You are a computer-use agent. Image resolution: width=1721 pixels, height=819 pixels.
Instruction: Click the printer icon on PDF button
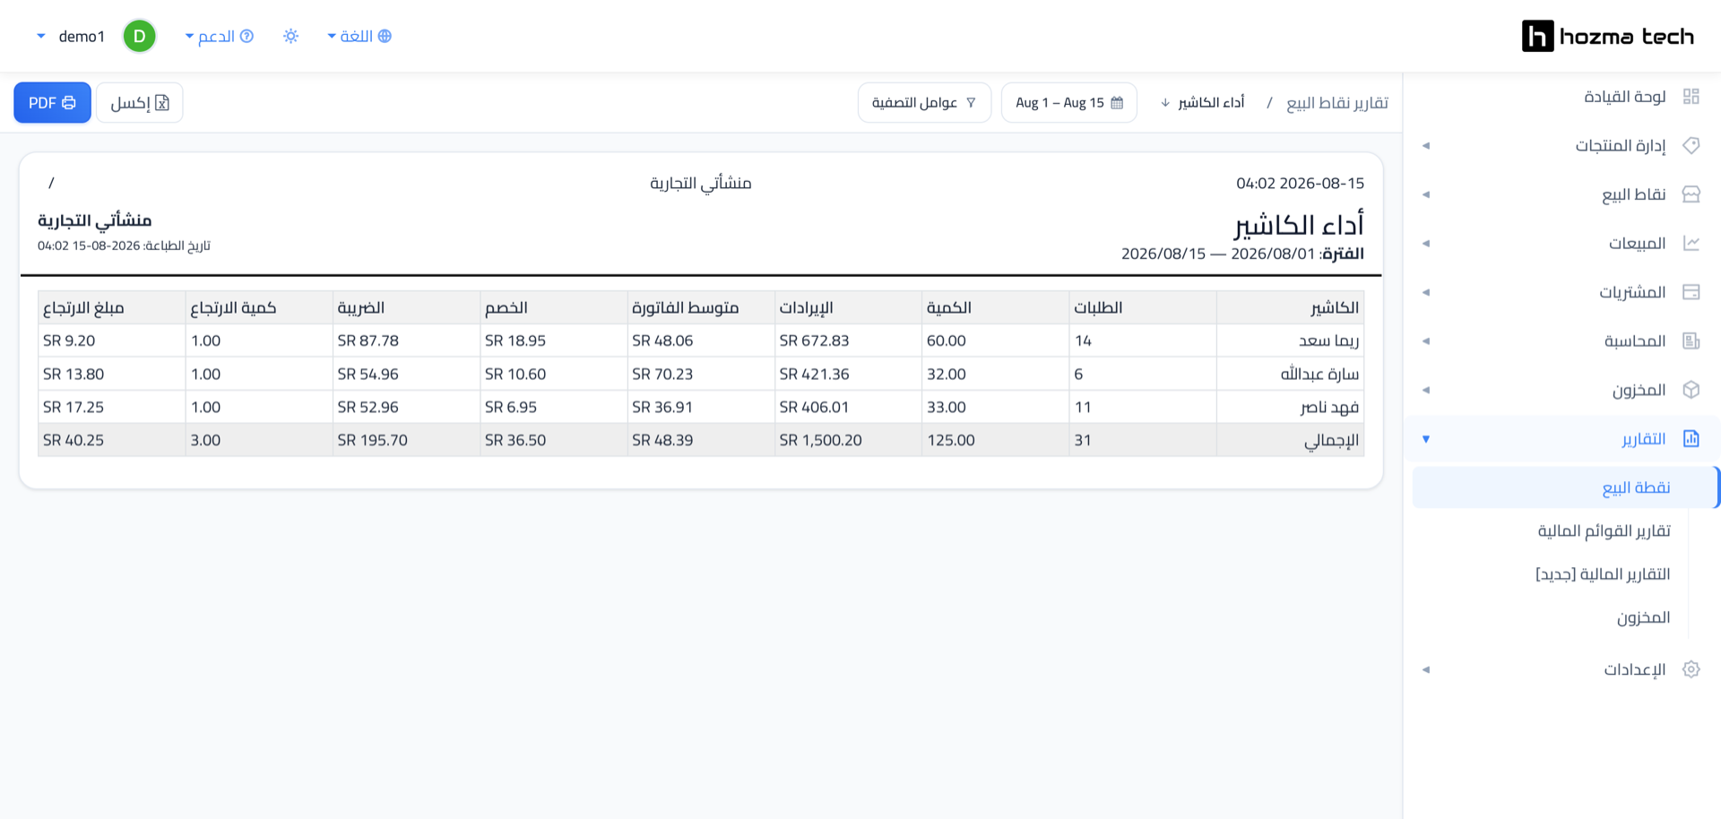pyautogui.click(x=69, y=103)
